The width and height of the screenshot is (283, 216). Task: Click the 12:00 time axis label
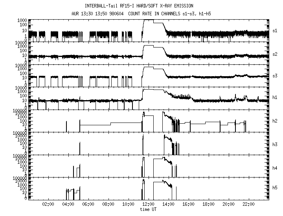pyautogui.click(x=148, y=204)
